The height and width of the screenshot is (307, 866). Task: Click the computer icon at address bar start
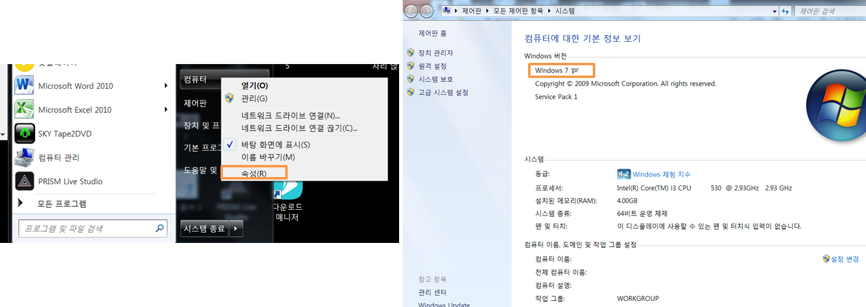coord(446,10)
